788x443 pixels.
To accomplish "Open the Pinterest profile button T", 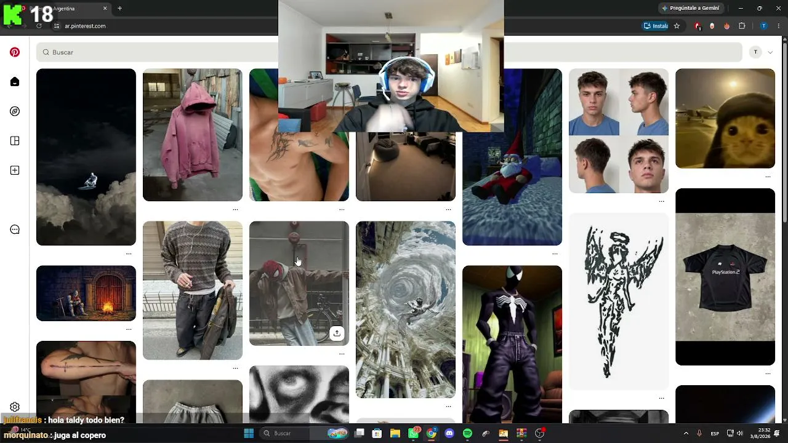I will [x=755, y=52].
